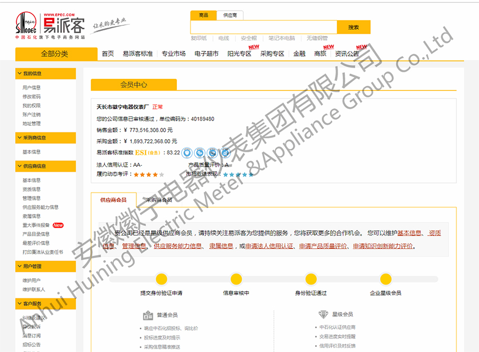Viewport: 479px width, 352px height.
Task: Select the 供应商 search tab
Action: click(230, 15)
